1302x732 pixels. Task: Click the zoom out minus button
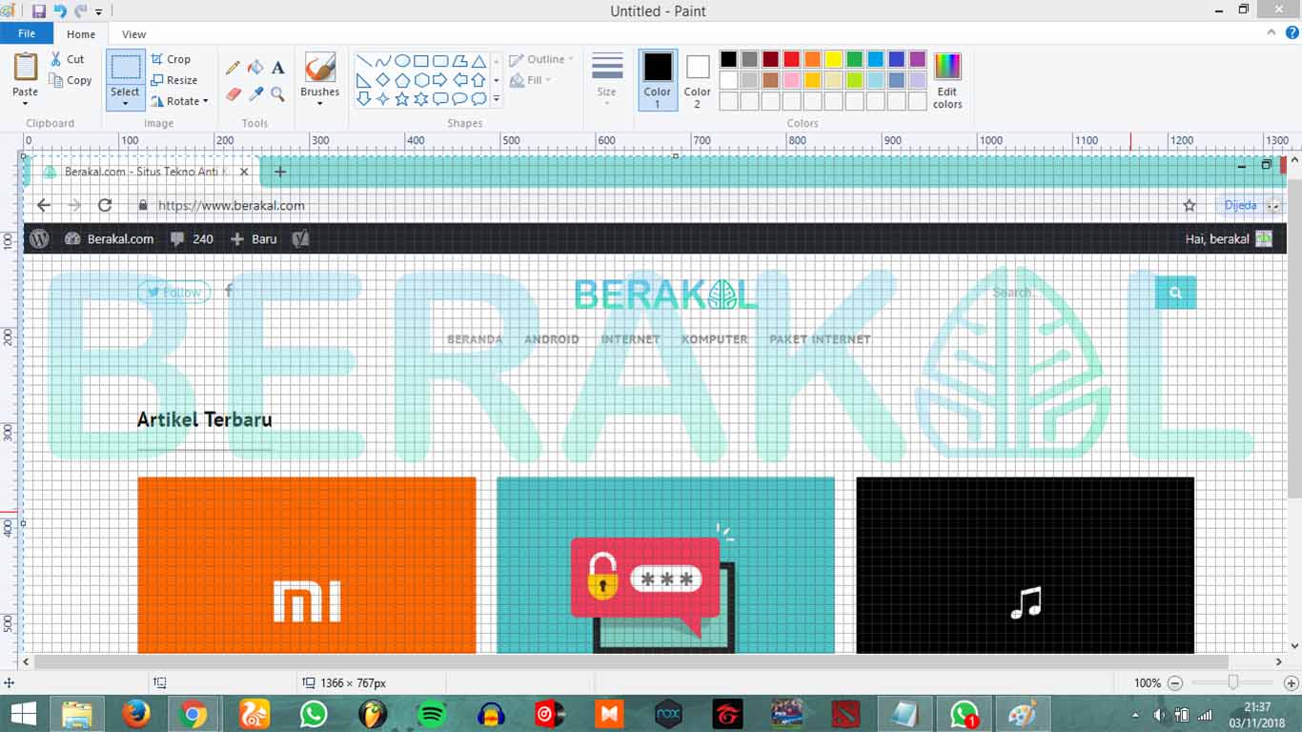1175,682
